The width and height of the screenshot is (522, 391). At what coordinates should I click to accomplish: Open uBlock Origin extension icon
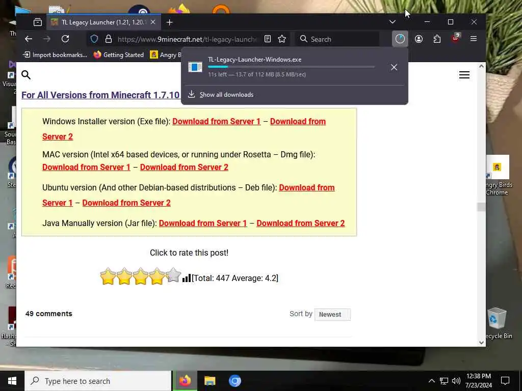[456, 38]
